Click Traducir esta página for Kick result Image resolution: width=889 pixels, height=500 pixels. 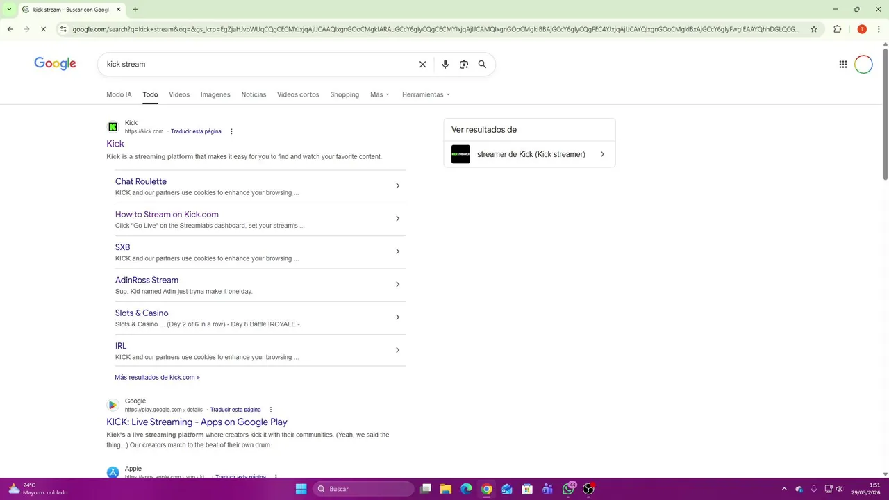pyautogui.click(x=196, y=131)
